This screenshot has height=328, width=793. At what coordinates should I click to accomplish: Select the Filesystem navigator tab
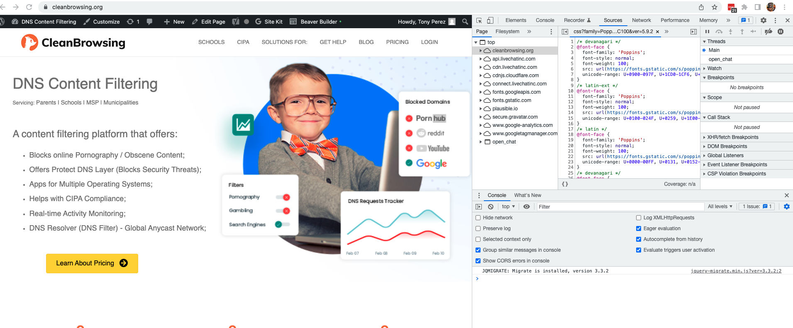(x=508, y=32)
